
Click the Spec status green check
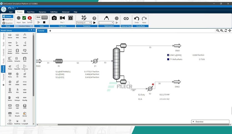(24, 18)
